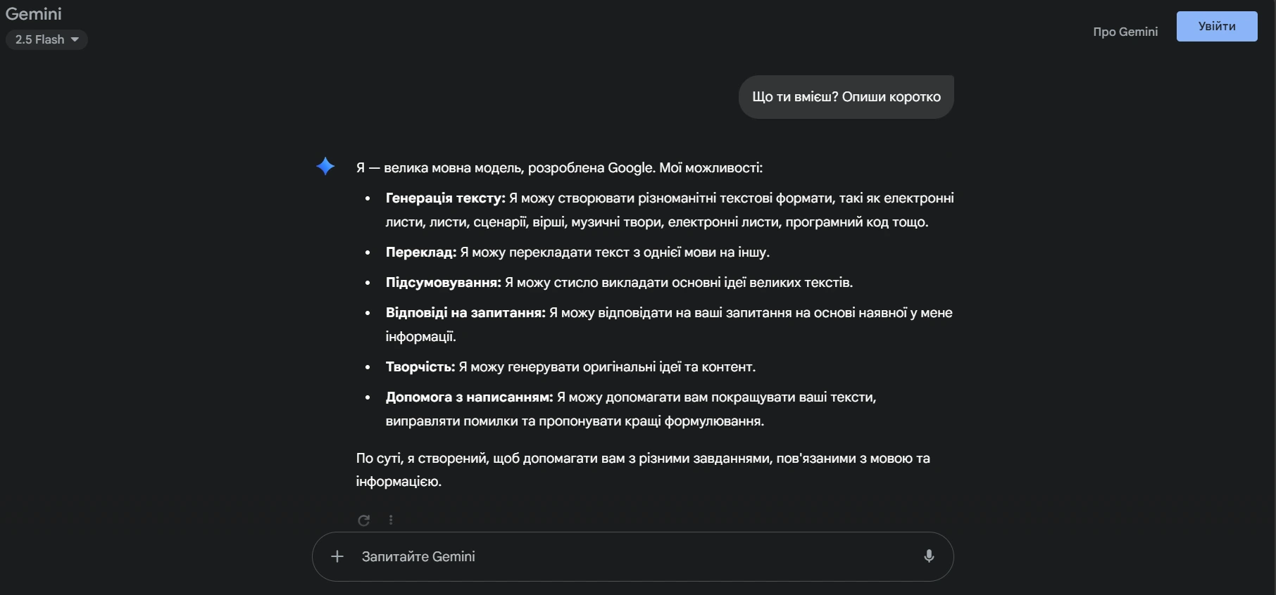Click the Gemini logo in the header
The height and width of the screenshot is (595, 1276).
[x=34, y=14]
